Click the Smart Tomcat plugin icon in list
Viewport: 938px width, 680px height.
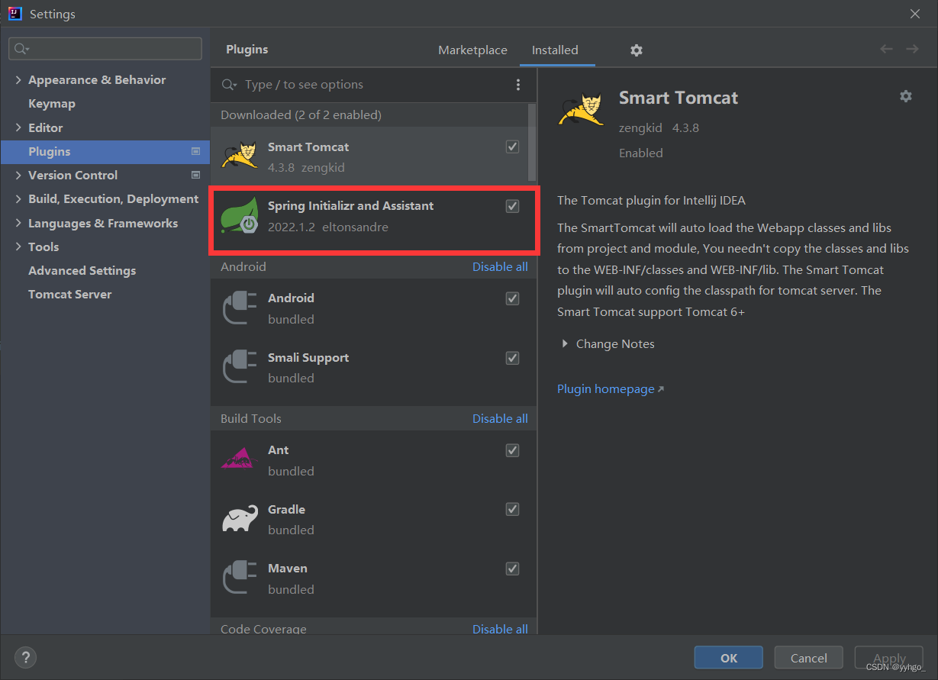coord(239,156)
